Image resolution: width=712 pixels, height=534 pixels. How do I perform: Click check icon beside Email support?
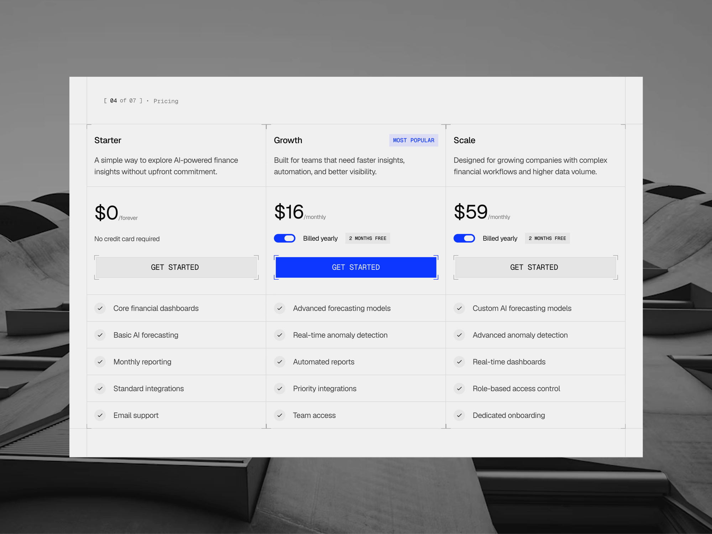pyautogui.click(x=100, y=415)
